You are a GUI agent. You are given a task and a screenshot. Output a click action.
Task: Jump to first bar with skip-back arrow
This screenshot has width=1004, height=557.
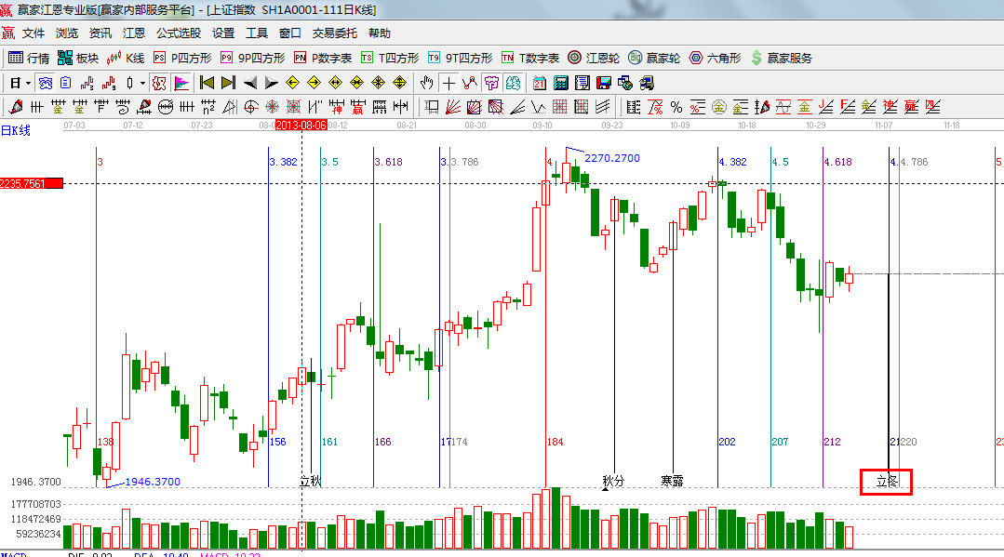coord(207,83)
